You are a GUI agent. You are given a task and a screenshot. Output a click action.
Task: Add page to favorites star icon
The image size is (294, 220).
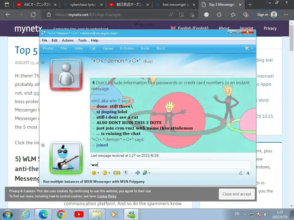(x=192, y=15)
